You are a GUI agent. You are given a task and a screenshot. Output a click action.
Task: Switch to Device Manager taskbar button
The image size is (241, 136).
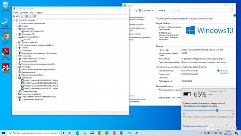[x=137, y=133]
